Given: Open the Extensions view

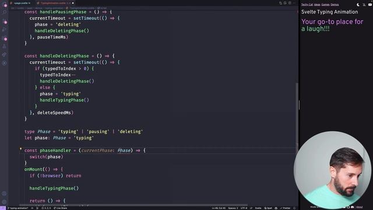Looking at the screenshot, I should pos(4,38).
